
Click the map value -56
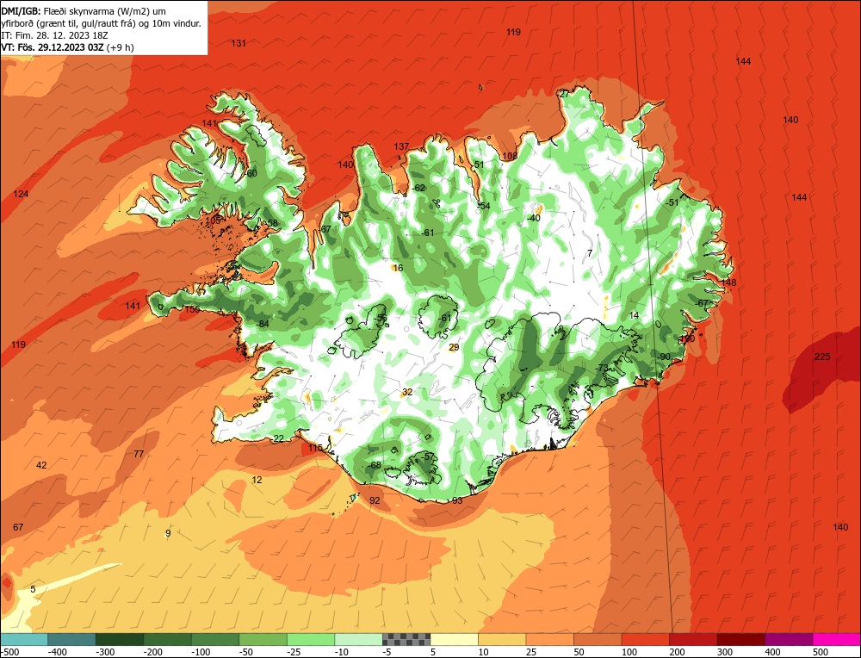(381, 318)
